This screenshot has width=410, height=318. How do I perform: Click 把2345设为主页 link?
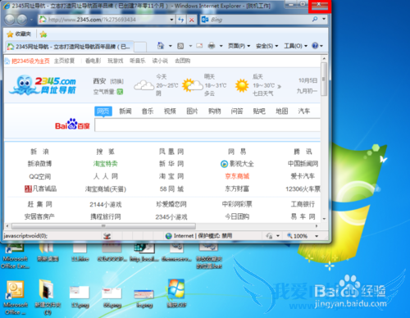point(30,61)
